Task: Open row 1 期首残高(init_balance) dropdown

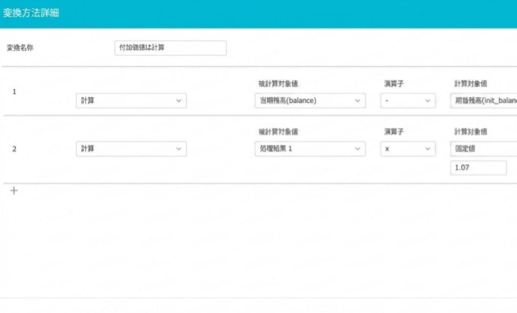Action: coord(483,100)
